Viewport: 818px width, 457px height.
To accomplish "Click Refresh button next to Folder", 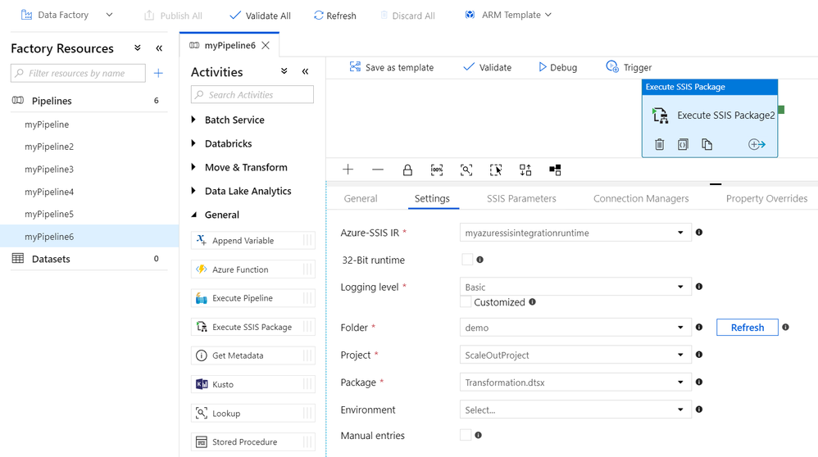I will (x=747, y=328).
